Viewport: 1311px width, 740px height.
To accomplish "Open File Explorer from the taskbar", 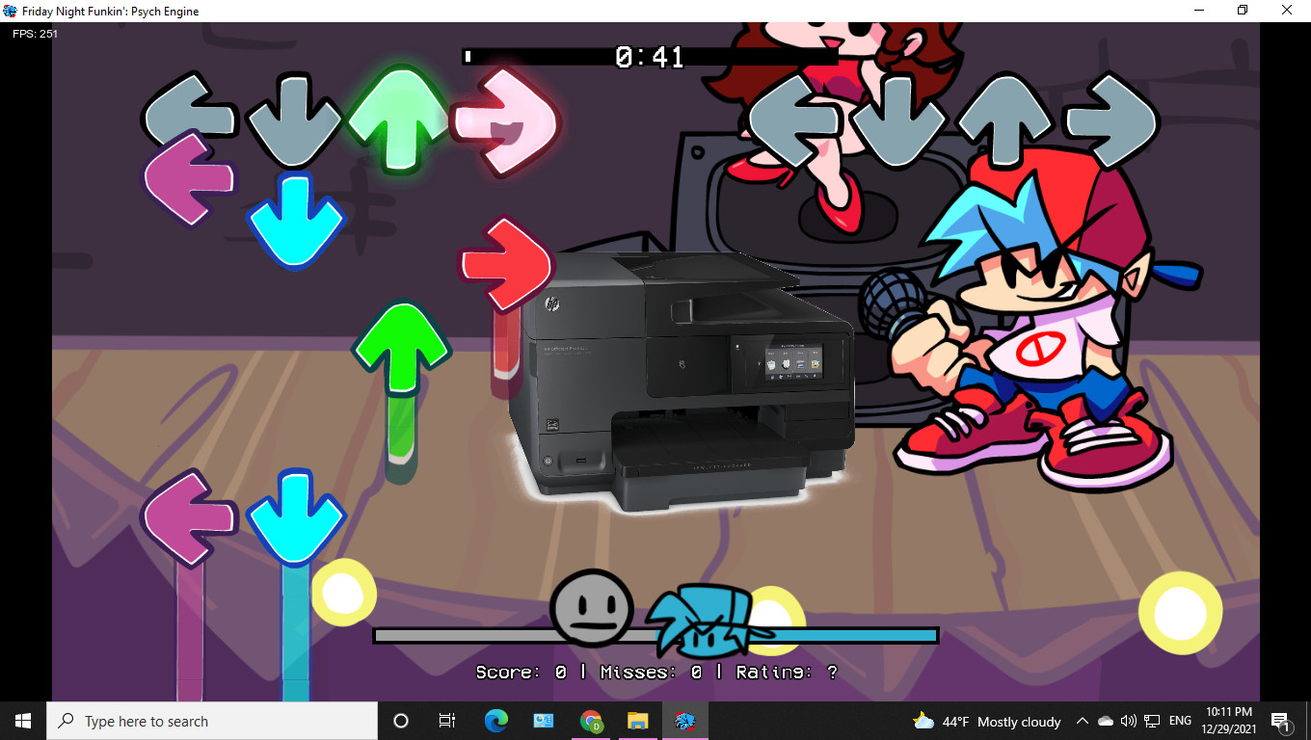I will tap(637, 721).
